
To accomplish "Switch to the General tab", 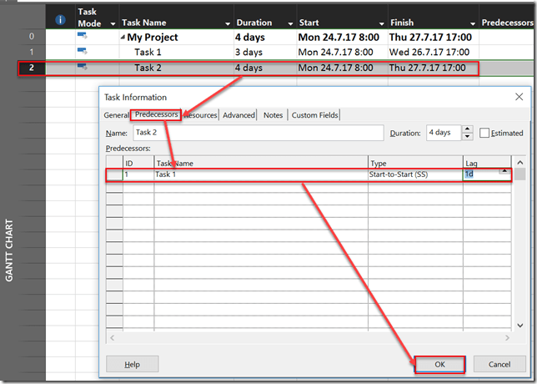I will click(x=116, y=115).
